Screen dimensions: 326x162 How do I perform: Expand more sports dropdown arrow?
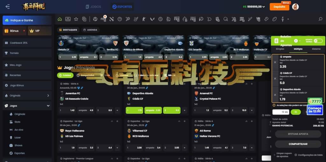pyautogui.click(x=288, y=19)
